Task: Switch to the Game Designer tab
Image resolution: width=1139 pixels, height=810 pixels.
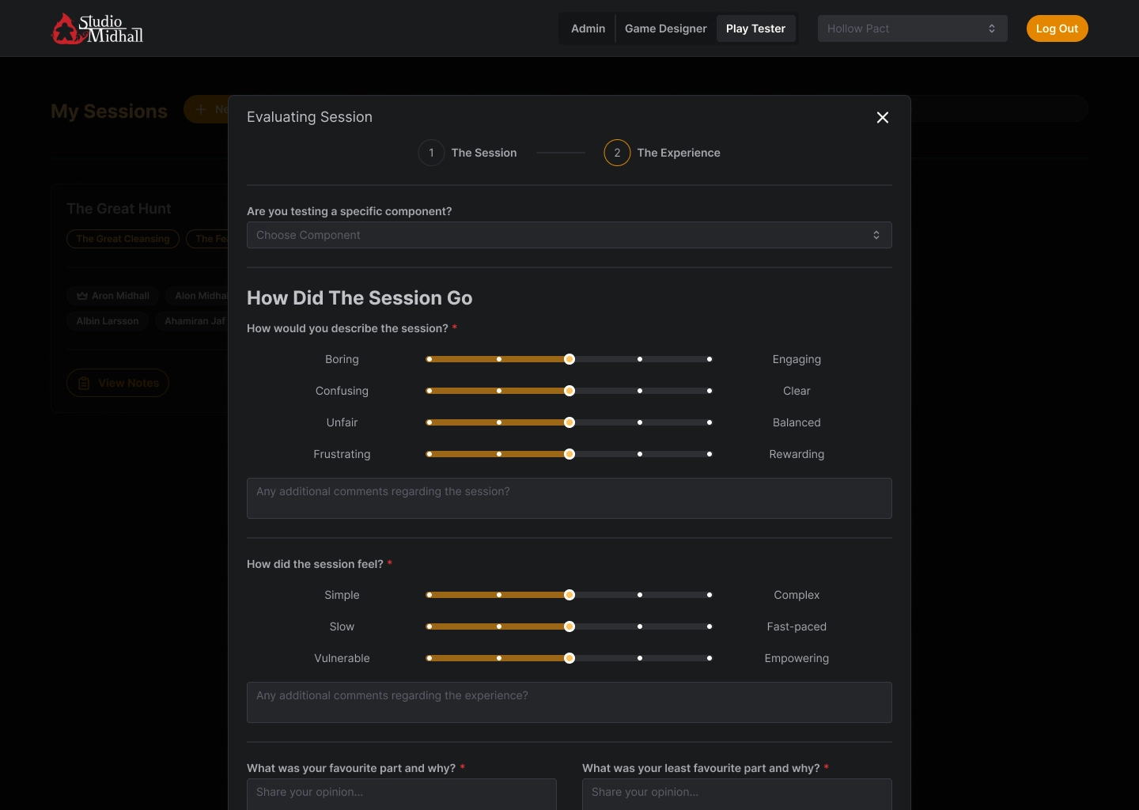Action: (665, 28)
